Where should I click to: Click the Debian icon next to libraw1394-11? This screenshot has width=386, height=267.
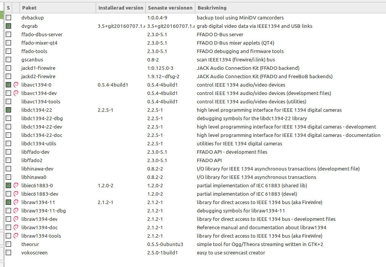pos(16,202)
